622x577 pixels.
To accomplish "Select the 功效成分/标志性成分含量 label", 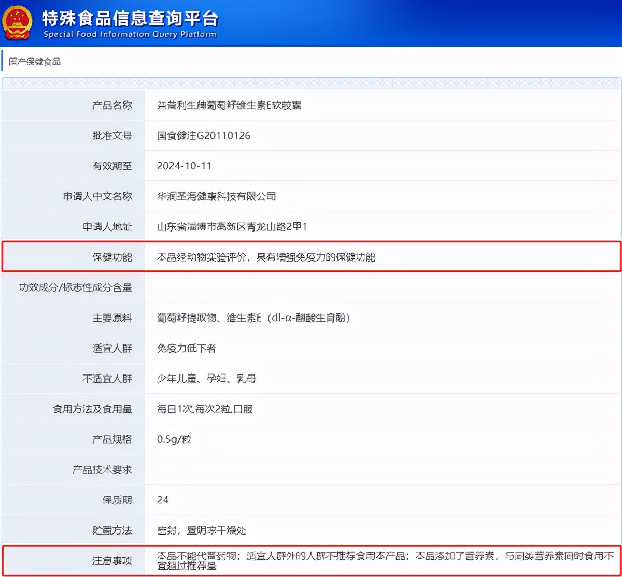I will [x=73, y=287].
